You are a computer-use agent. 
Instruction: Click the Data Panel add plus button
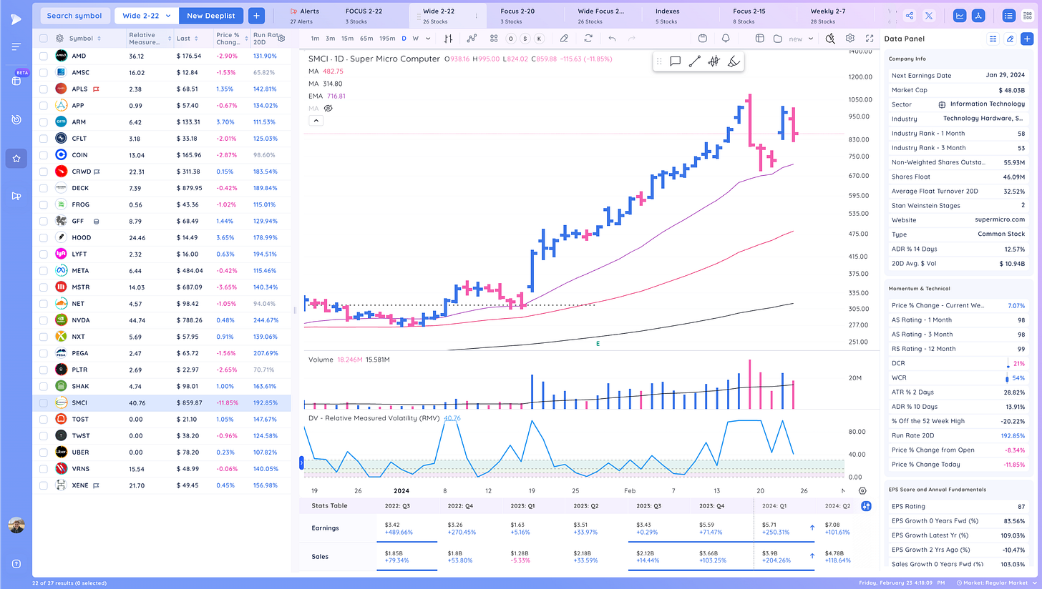pos(1026,39)
